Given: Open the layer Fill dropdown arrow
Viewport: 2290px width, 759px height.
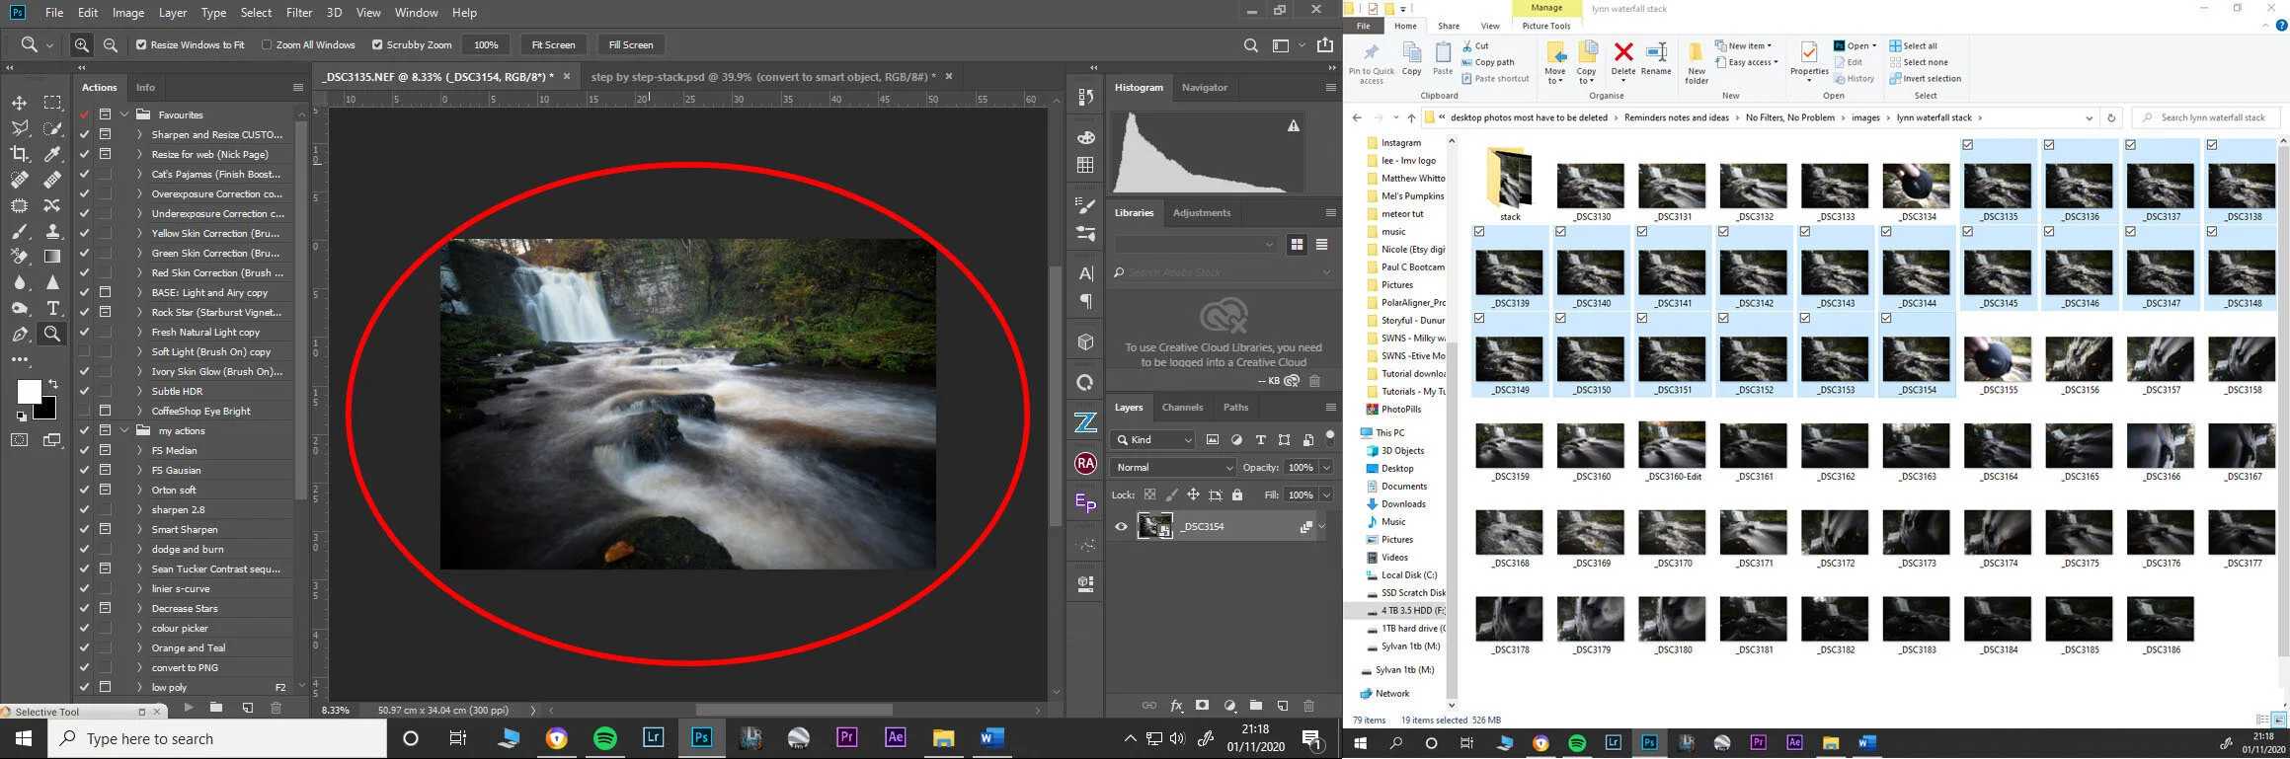Looking at the screenshot, I should [1326, 494].
